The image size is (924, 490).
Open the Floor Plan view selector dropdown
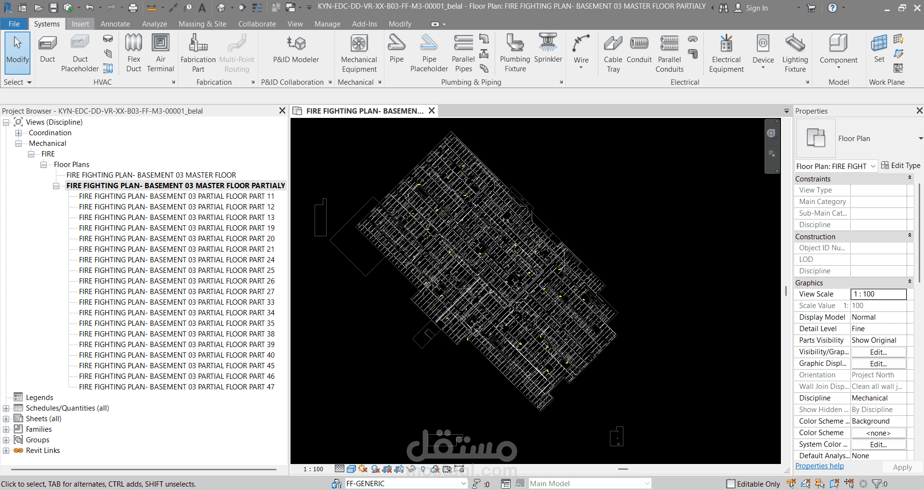(872, 167)
